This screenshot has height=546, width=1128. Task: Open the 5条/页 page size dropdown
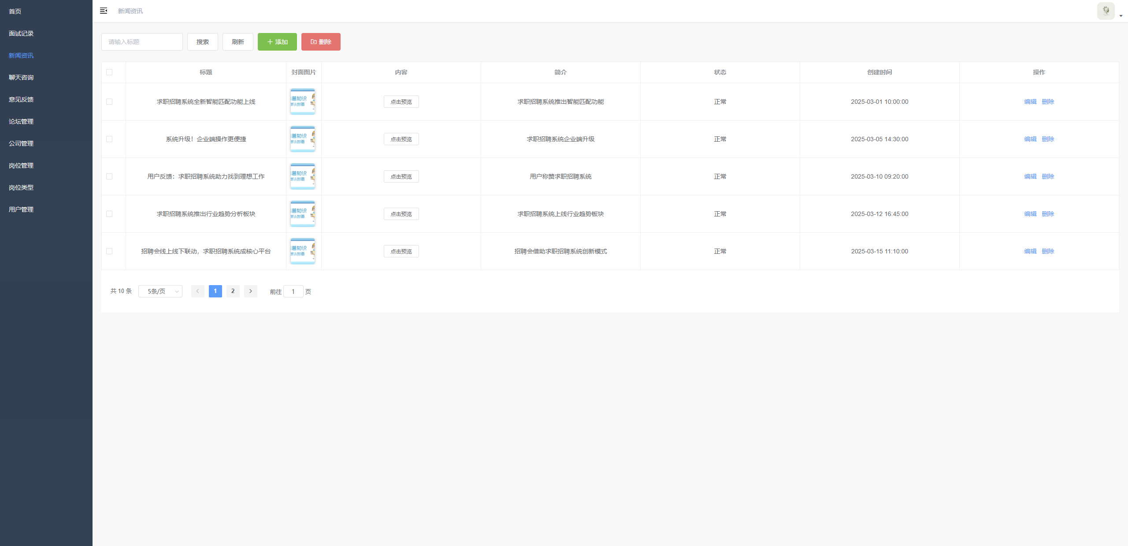click(x=160, y=291)
